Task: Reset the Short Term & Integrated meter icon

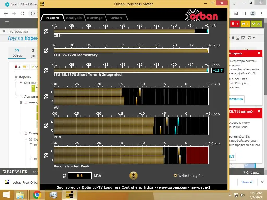Action: [46, 70]
